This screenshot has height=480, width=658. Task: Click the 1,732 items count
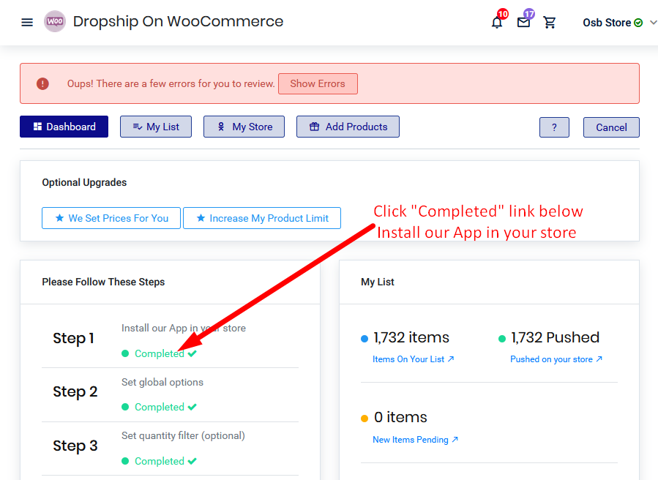point(411,337)
